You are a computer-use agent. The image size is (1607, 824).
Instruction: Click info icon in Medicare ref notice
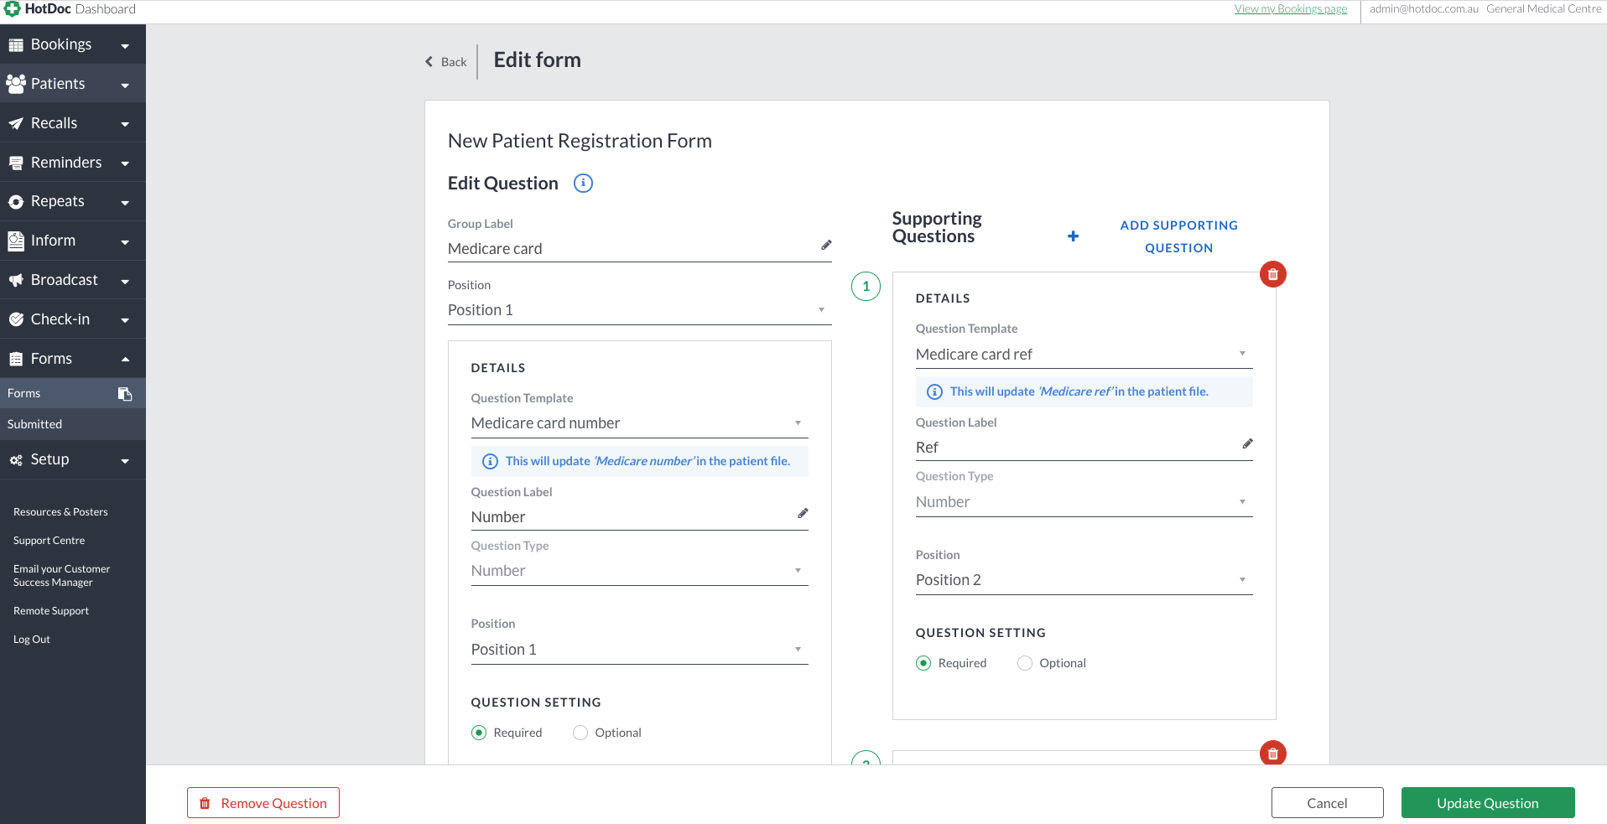(x=935, y=391)
